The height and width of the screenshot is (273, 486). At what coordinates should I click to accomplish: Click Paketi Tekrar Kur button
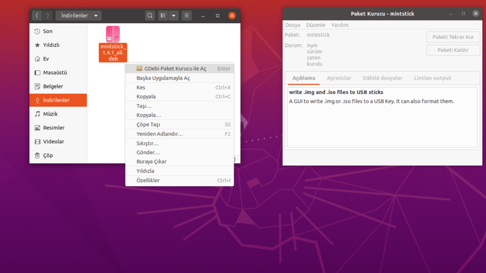tap(453, 37)
